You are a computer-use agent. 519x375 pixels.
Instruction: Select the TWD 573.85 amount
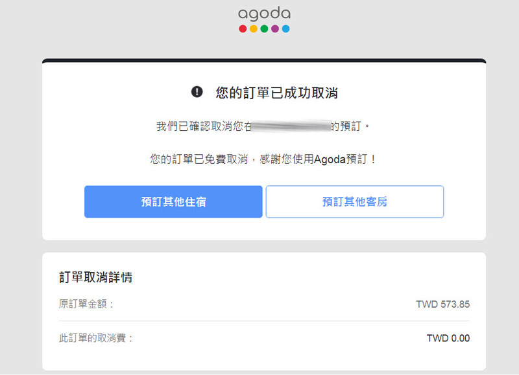pyautogui.click(x=442, y=304)
